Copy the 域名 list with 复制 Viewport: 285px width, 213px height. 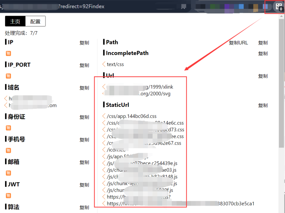(x=84, y=88)
